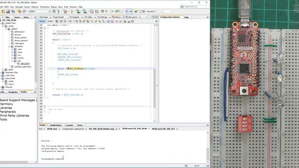Viewport: 299px width, 168px height.
Task: Open the Notifications output tab
Action: pos(56,125)
